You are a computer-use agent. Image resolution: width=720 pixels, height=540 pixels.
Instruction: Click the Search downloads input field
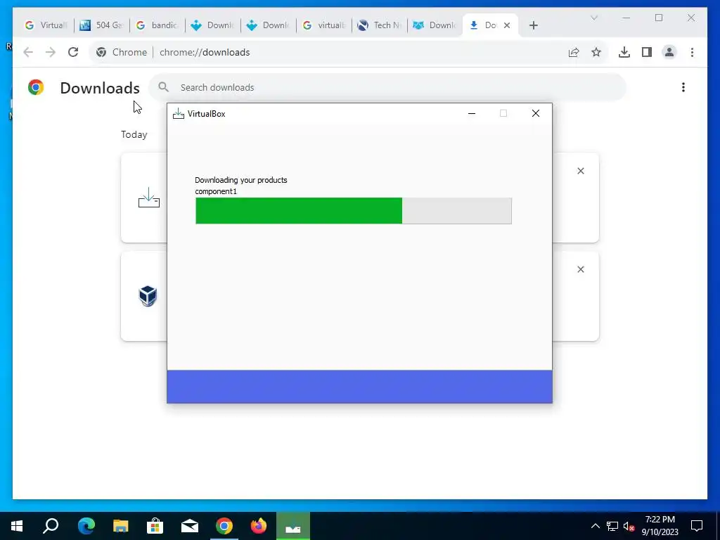click(387, 87)
